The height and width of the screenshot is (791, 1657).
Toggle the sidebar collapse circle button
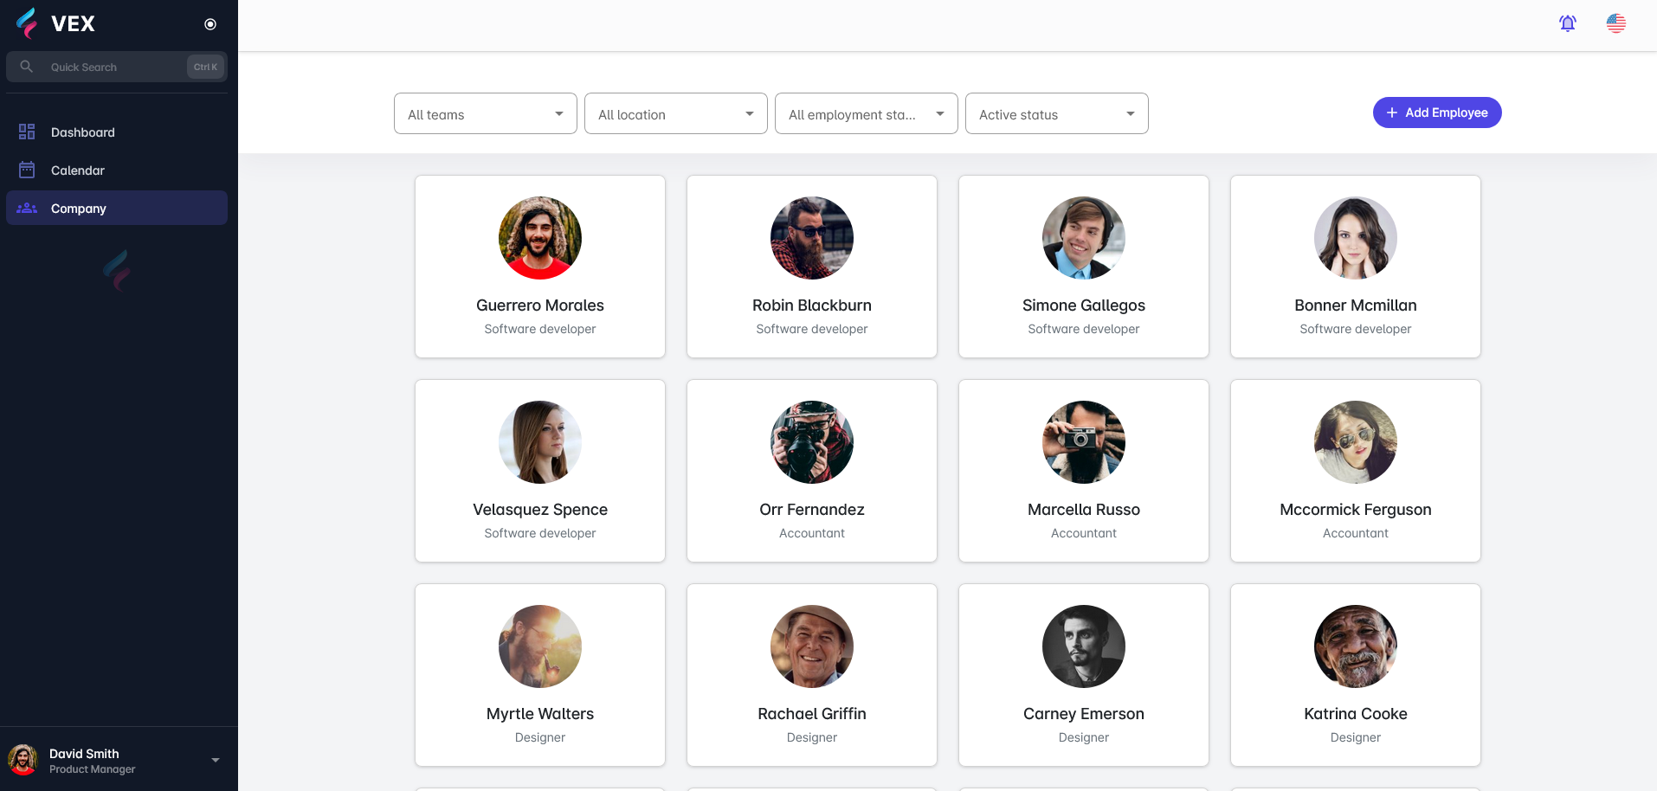tap(210, 23)
